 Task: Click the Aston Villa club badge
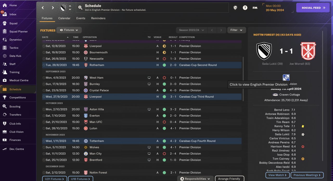86,109
